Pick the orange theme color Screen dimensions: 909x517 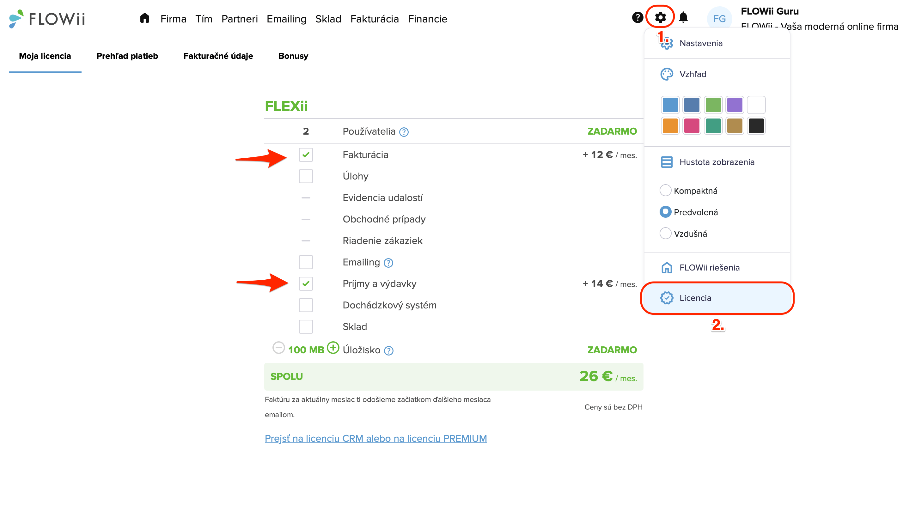click(x=670, y=126)
